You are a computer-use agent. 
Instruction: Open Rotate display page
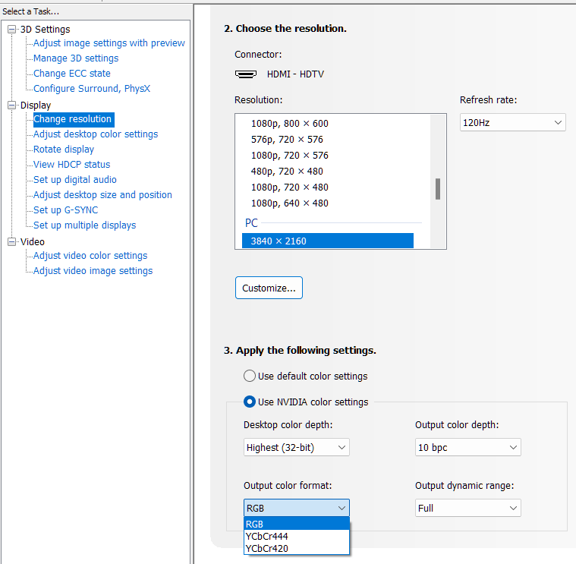(64, 150)
